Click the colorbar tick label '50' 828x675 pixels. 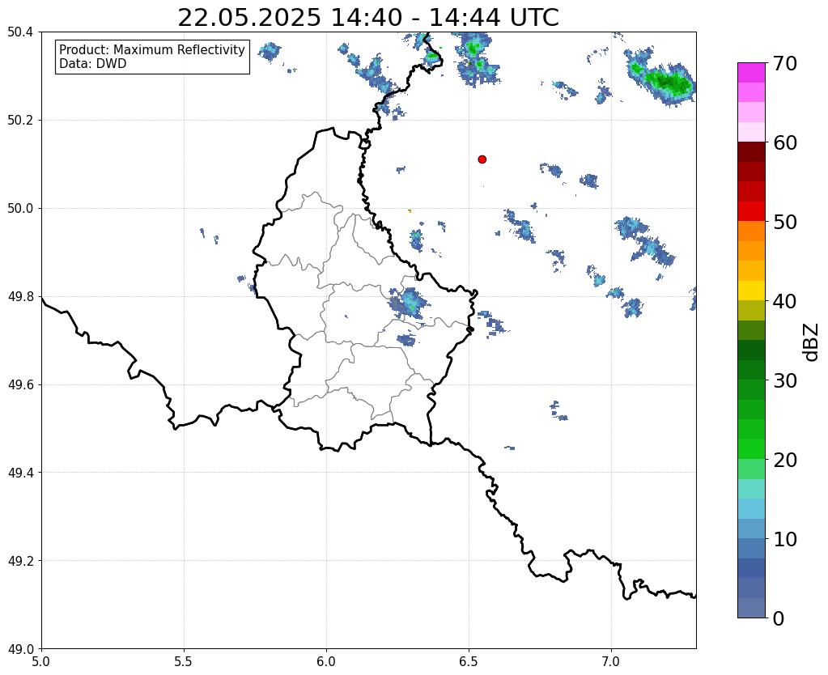click(x=785, y=222)
